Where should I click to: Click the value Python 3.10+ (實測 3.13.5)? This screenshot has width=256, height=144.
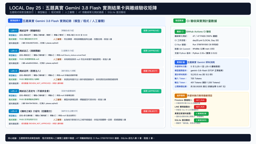pyautogui.click(x=205, y=53)
